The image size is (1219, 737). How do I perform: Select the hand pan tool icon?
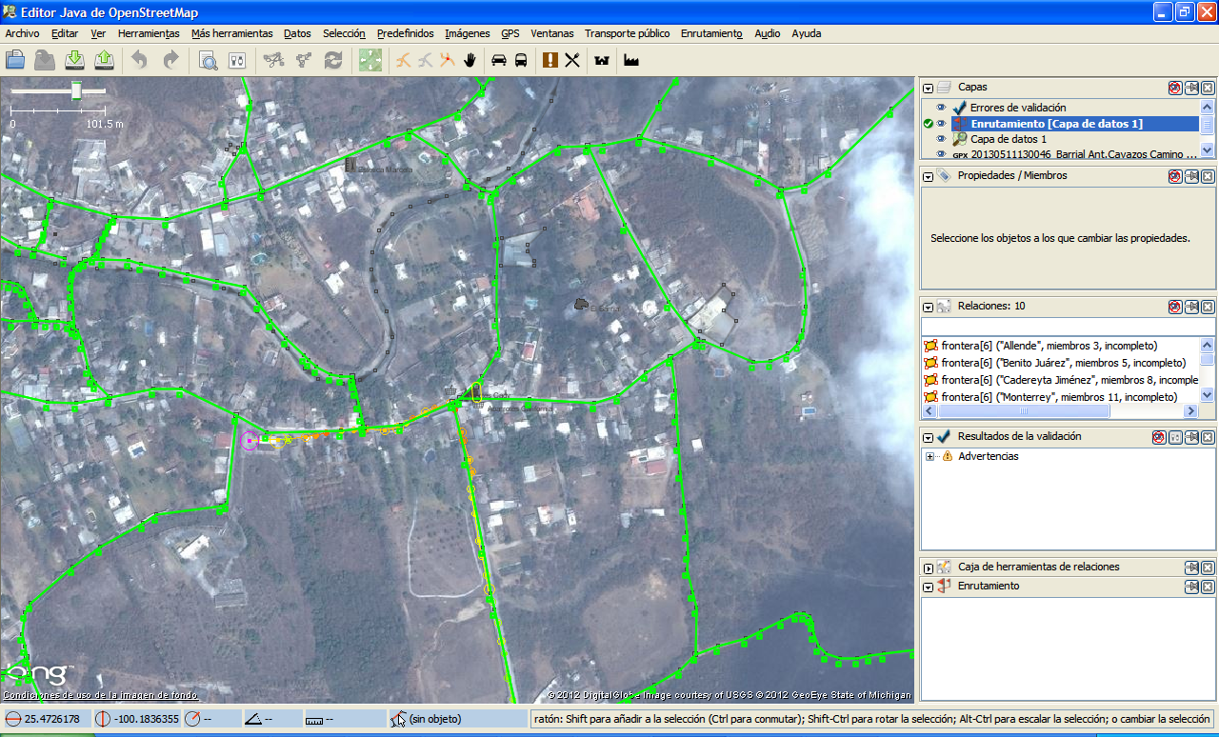point(470,60)
